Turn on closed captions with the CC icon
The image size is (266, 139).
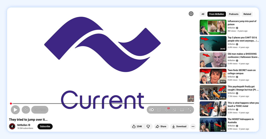click(159, 110)
